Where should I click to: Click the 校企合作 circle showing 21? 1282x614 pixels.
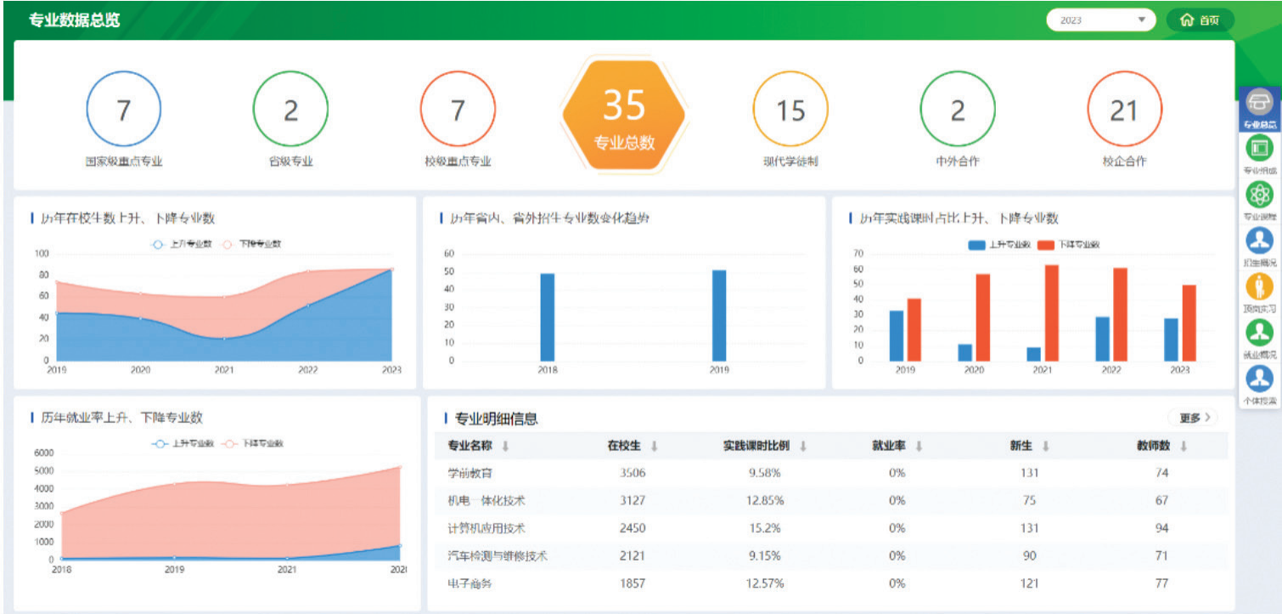tap(1124, 110)
